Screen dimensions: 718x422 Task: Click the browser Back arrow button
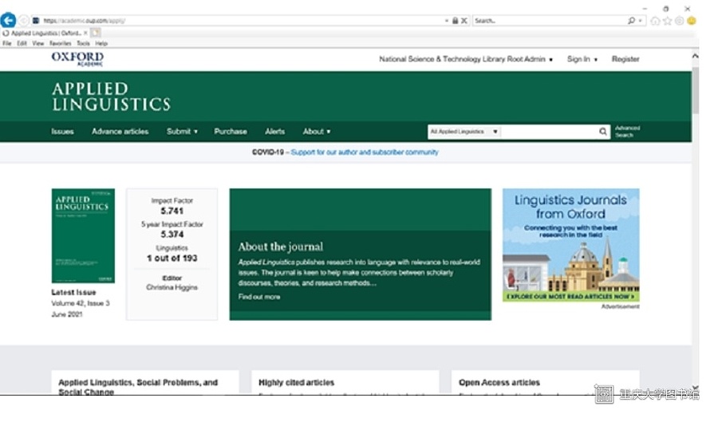(8, 20)
